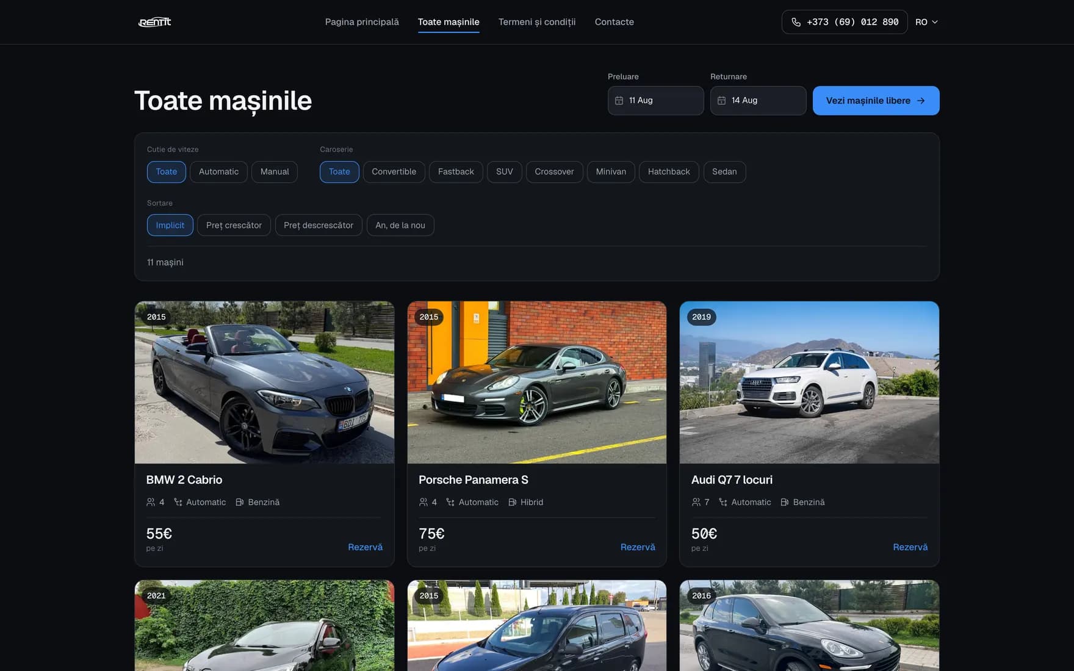The width and height of the screenshot is (1074, 671).
Task: Sort by An, de la nou
Action: point(400,225)
